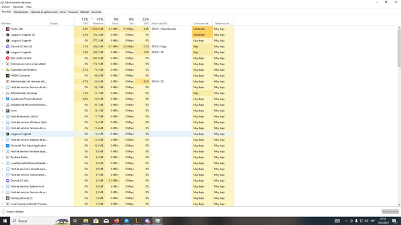Screen dimensions: 401x225
Task: Switch to the Detalles tab
Action: coord(85,12)
